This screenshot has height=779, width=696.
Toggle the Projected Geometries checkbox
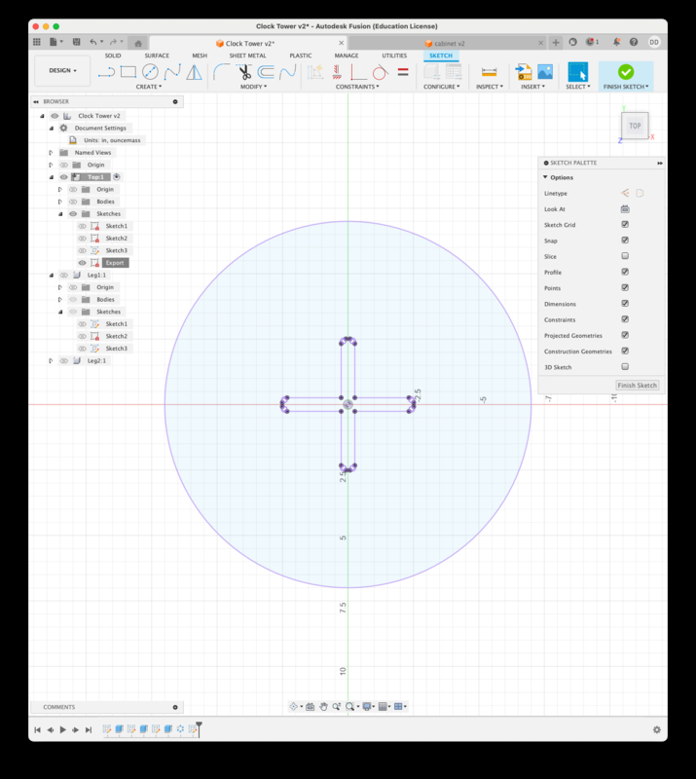pos(625,335)
